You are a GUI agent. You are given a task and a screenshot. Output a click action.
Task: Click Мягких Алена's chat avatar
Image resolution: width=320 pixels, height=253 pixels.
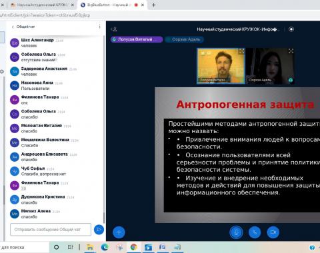pos(15,214)
